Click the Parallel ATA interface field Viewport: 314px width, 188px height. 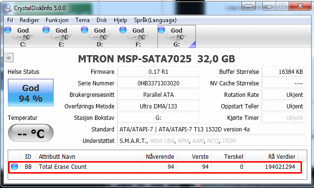pos(158,95)
